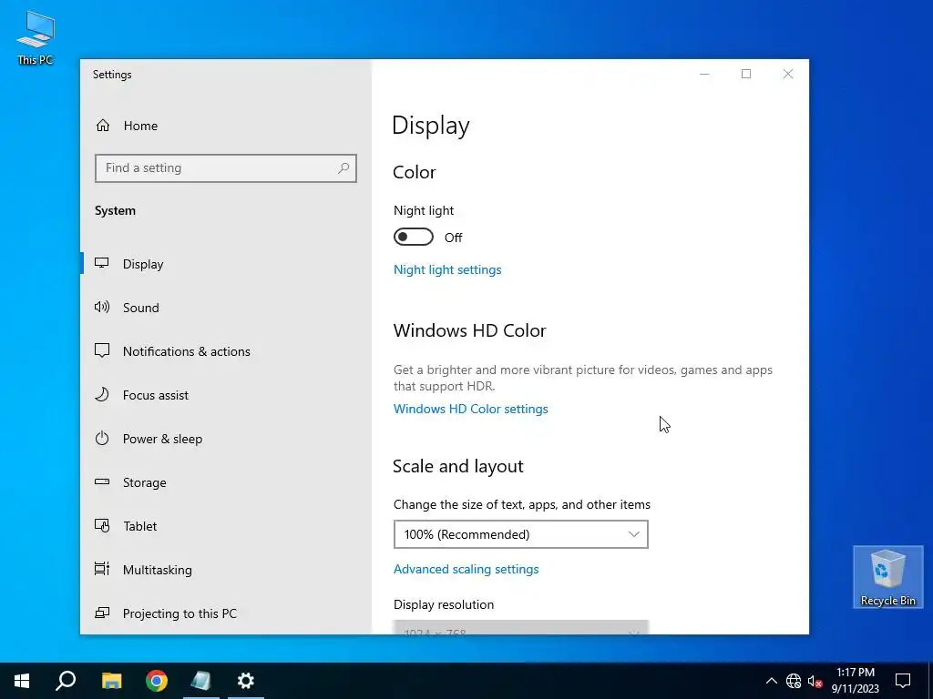Open Tablet settings page
The width and height of the screenshot is (933, 699).
point(140,526)
